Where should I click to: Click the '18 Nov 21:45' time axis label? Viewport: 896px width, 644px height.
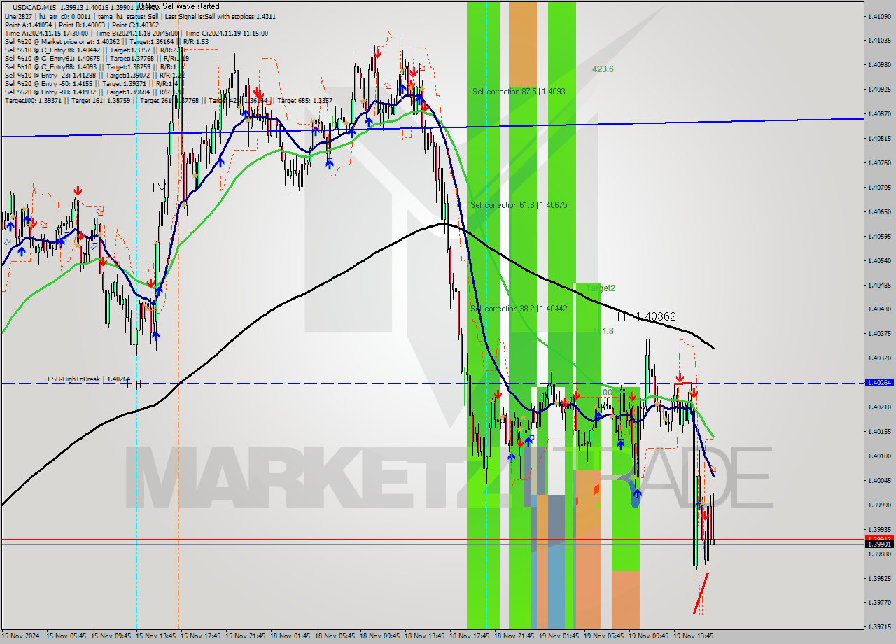point(514,636)
